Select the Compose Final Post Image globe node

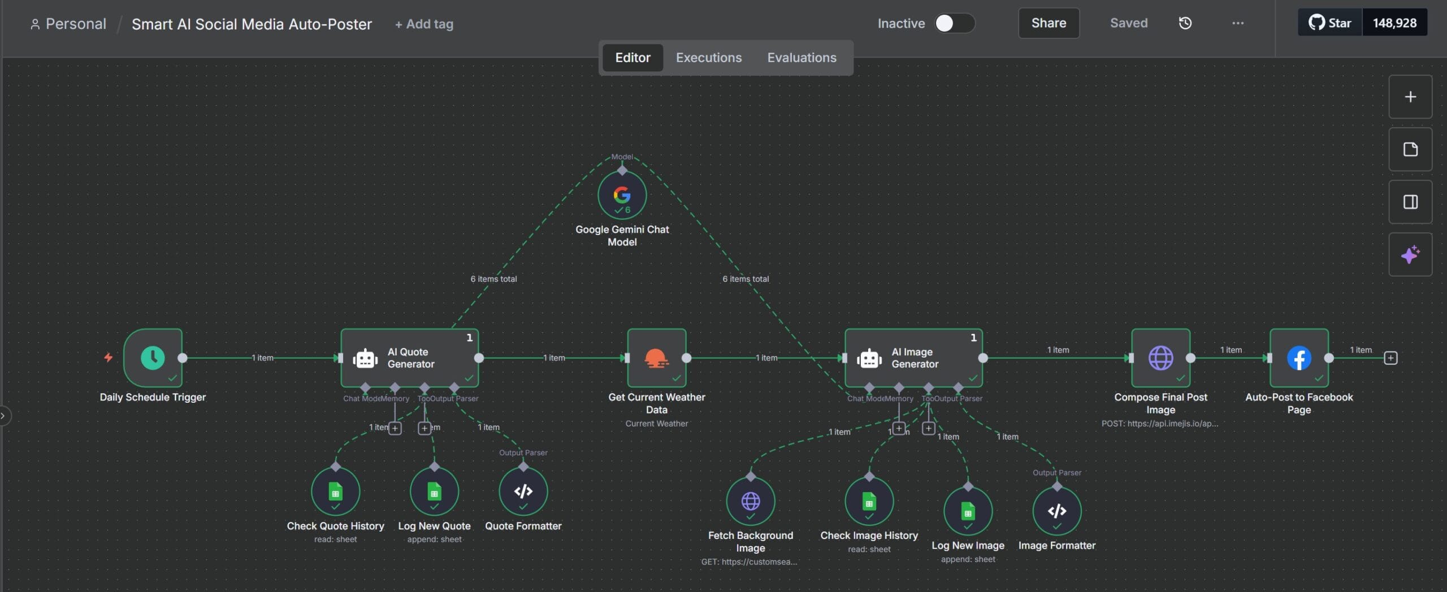pos(1160,358)
